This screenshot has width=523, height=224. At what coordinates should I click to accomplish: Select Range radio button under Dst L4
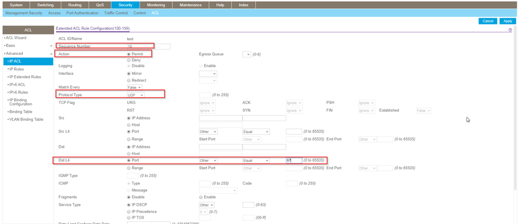(x=129, y=168)
